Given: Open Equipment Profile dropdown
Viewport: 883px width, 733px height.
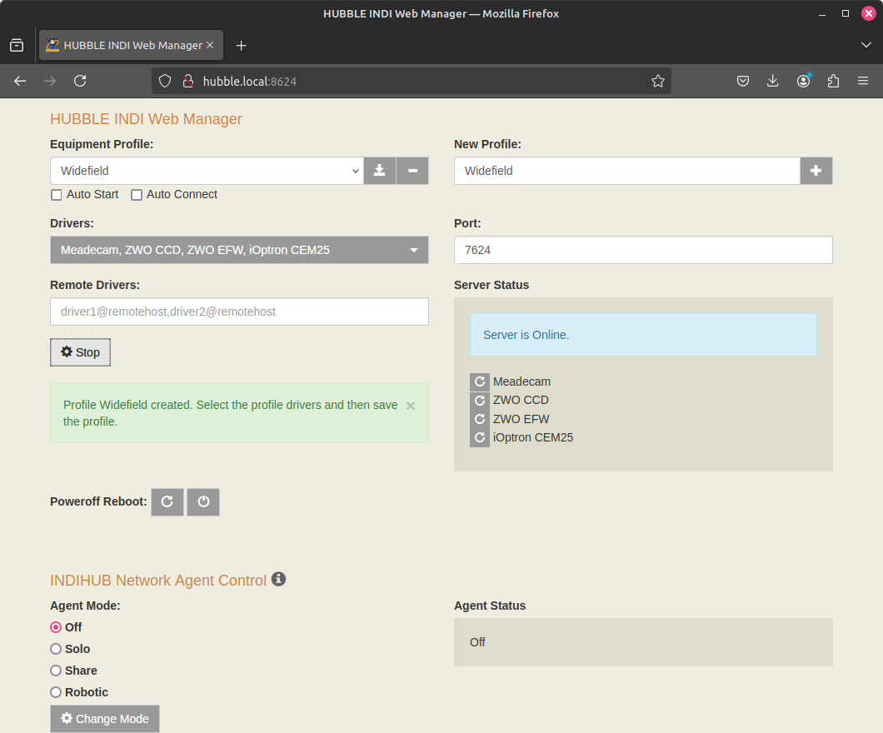Looking at the screenshot, I should pyautogui.click(x=207, y=171).
